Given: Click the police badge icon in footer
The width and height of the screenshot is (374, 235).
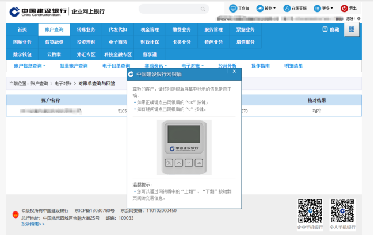Looking at the screenshot, I should click(x=16, y=214).
